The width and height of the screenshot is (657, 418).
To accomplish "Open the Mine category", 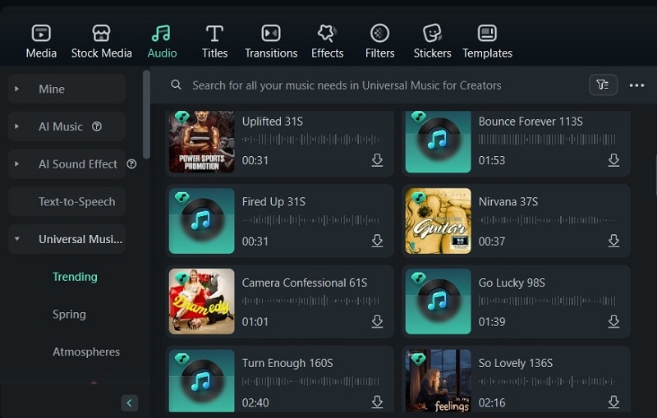I will pyautogui.click(x=67, y=89).
